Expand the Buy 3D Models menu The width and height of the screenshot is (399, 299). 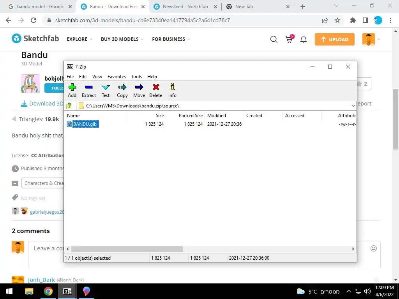[x=122, y=39]
